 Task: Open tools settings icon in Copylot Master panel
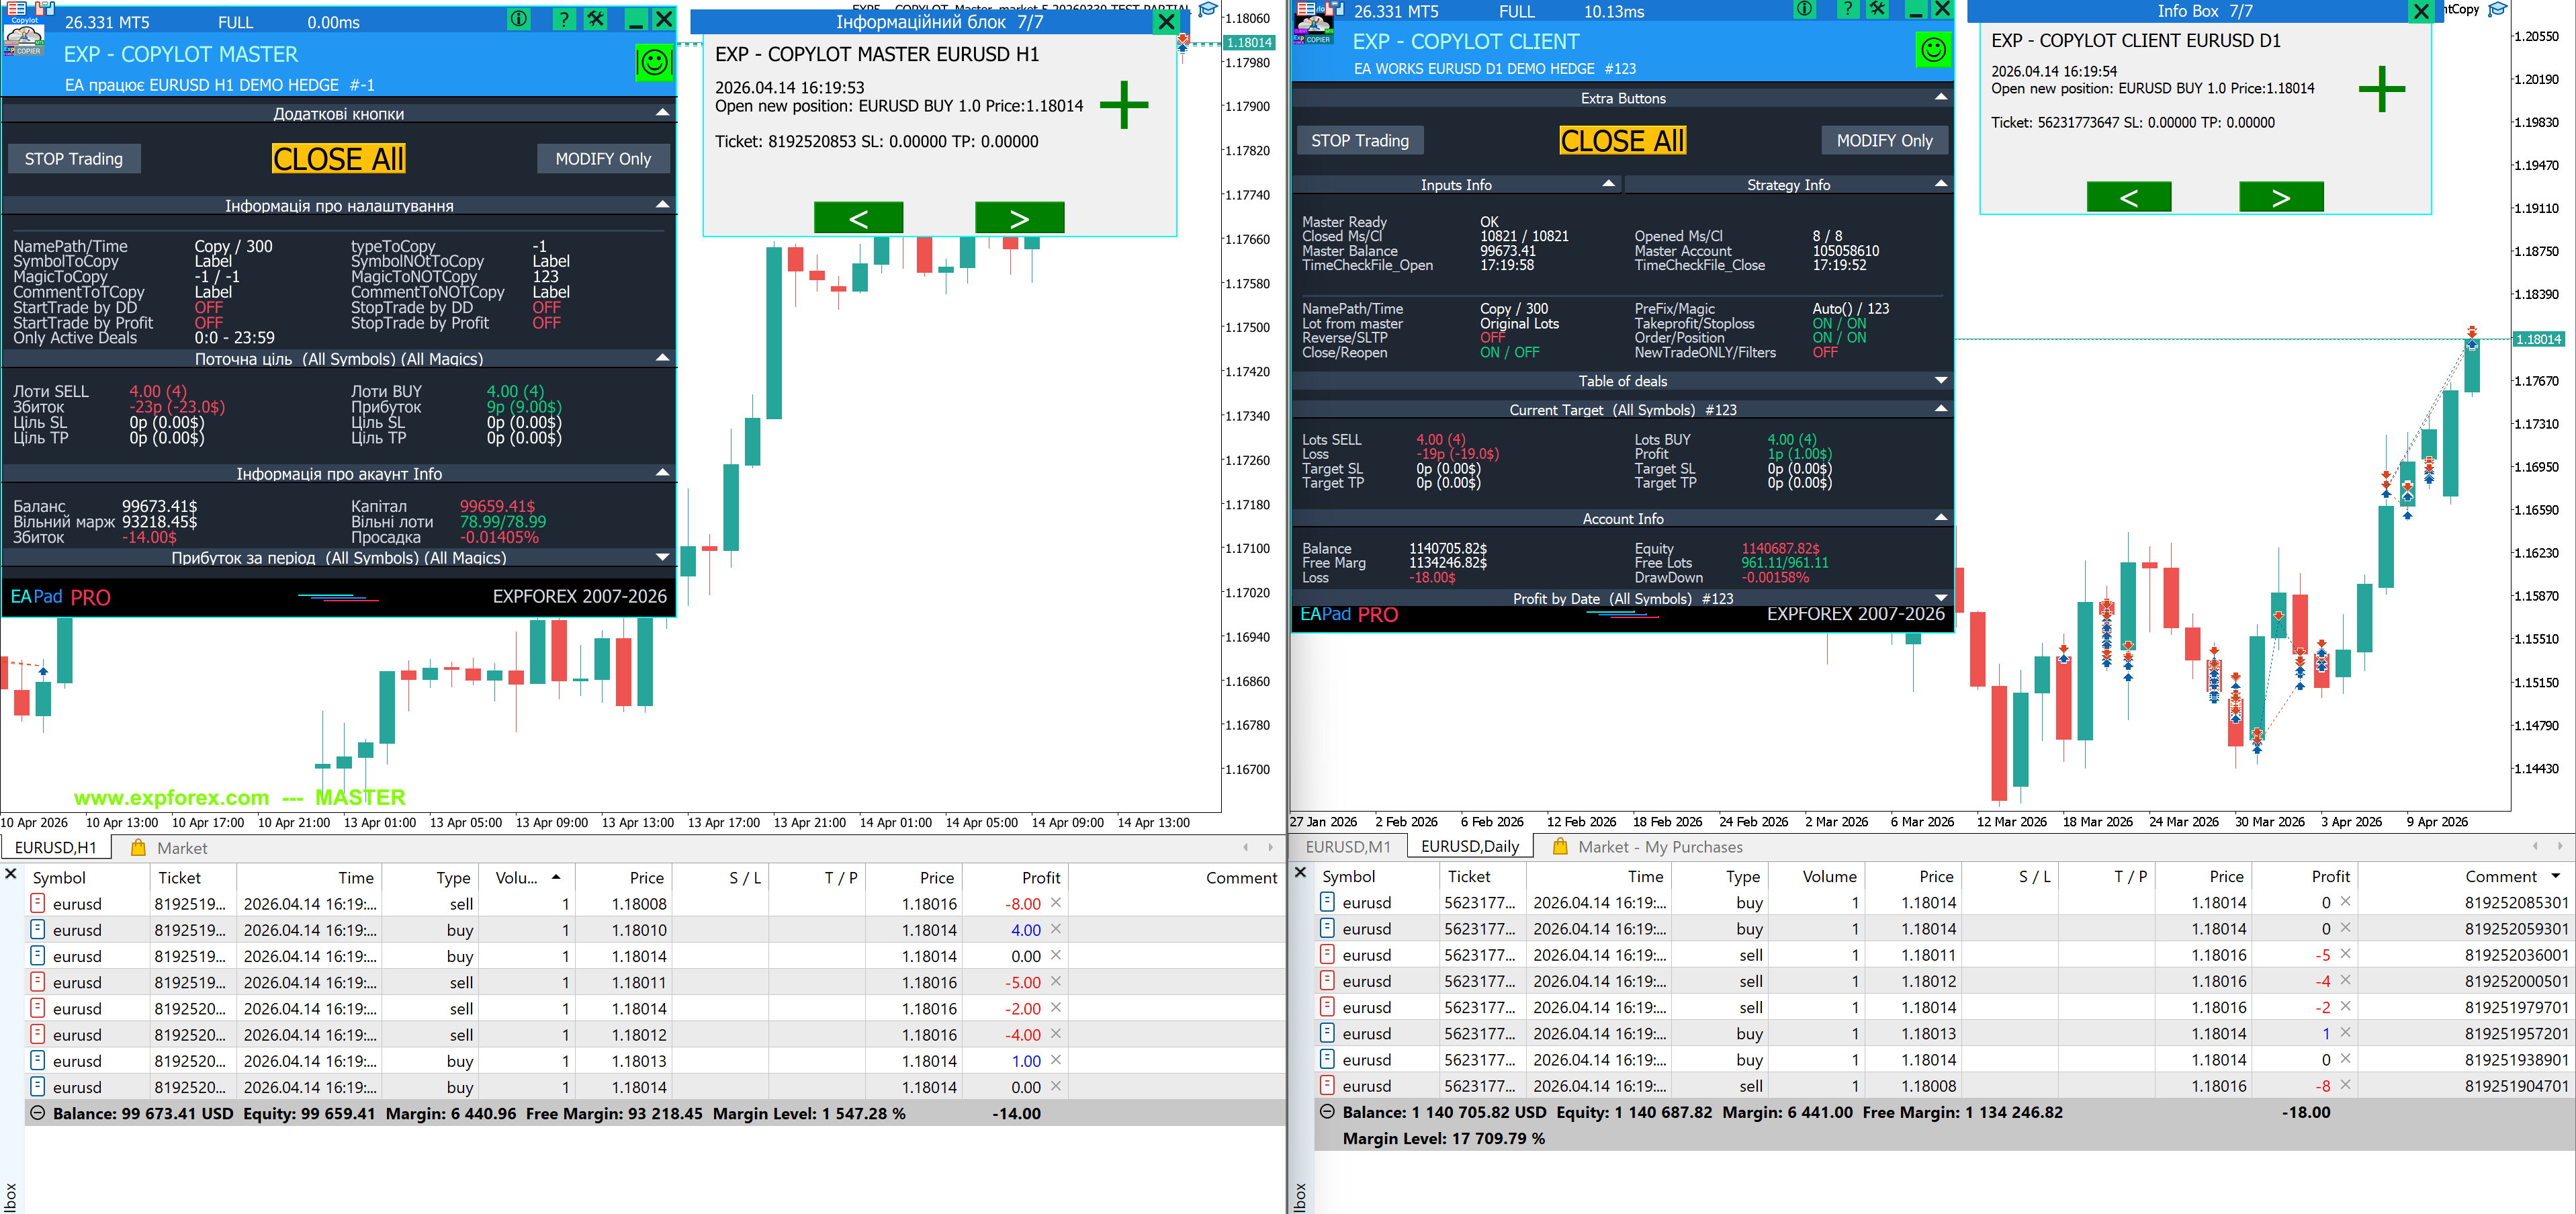(x=596, y=19)
